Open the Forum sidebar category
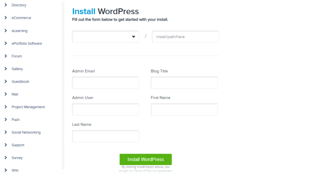Image resolution: width=322 pixels, height=174 pixels. (x=17, y=56)
